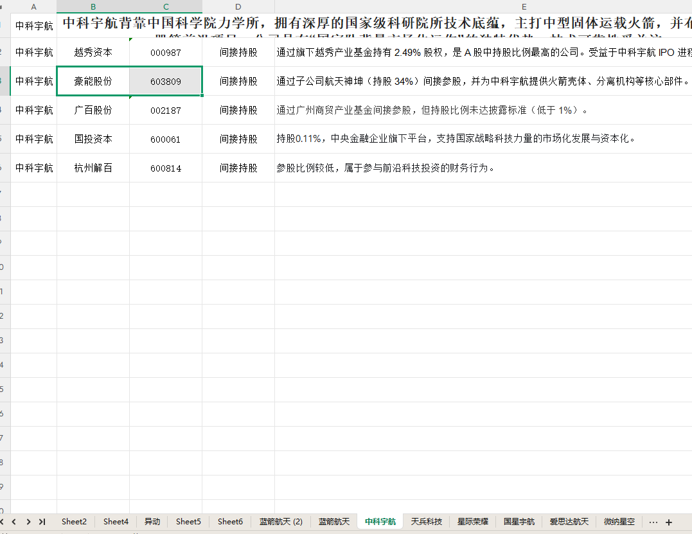The height and width of the screenshot is (534, 692).
Task: Click cell containing 广百股份
Action: tap(93, 111)
